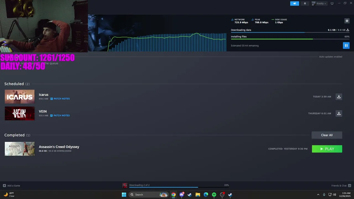Click the Disk Usage 1 Gbps stat
The height and width of the screenshot is (199, 354).
[x=279, y=21]
